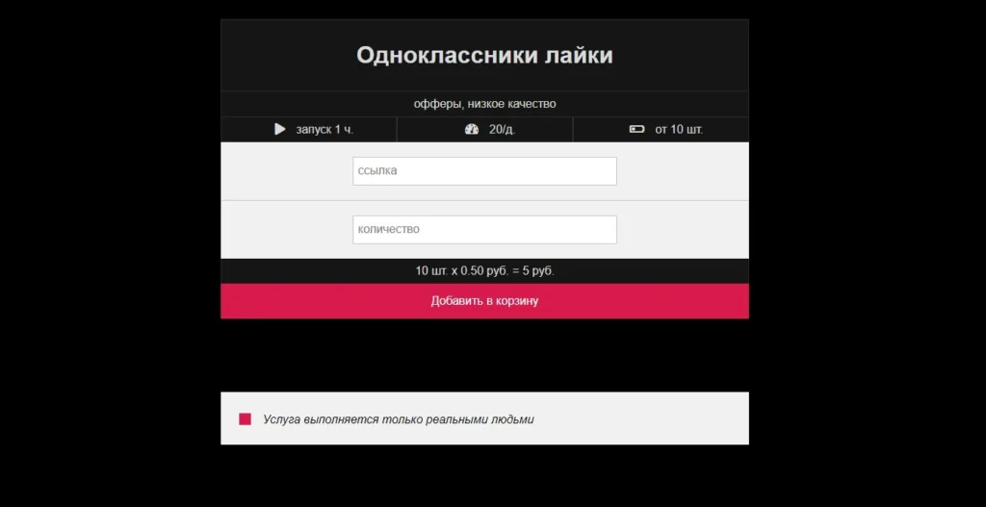Click the red square bullet beside Услуга выполняется

click(246, 419)
